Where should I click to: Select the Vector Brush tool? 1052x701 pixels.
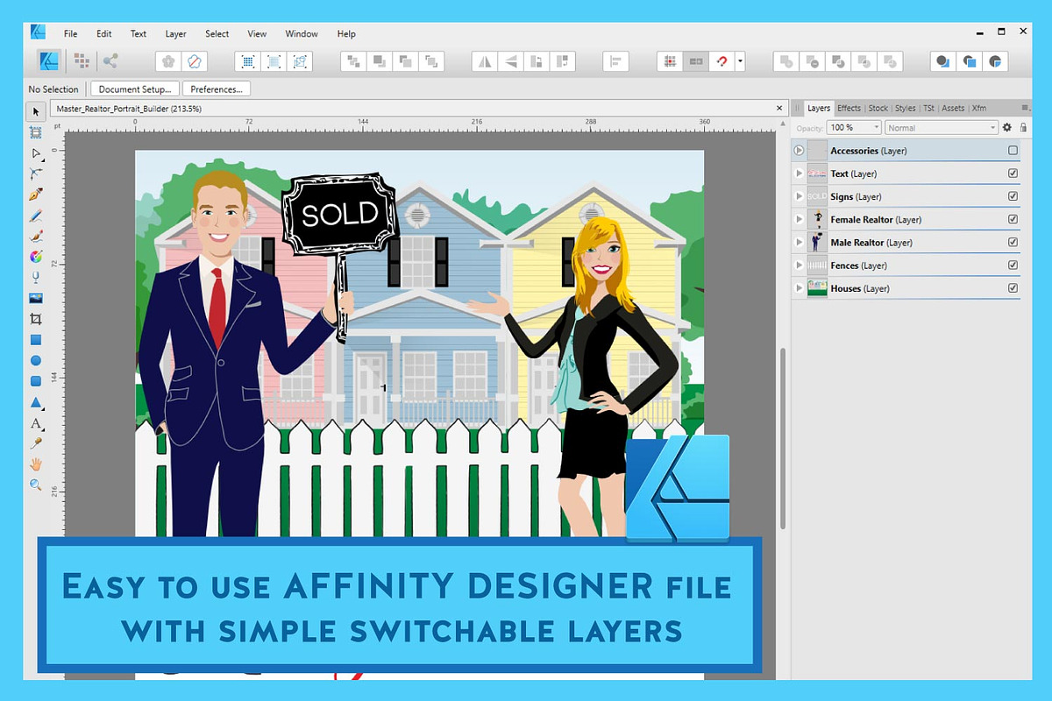[36, 236]
